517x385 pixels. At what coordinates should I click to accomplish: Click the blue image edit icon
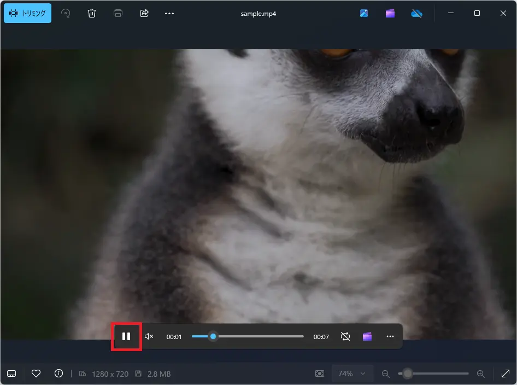point(364,13)
